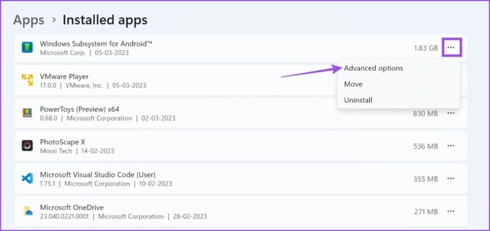Image resolution: width=490 pixels, height=231 pixels.
Task: Click the Installed apps breadcrumb title
Action: (105, 20)
